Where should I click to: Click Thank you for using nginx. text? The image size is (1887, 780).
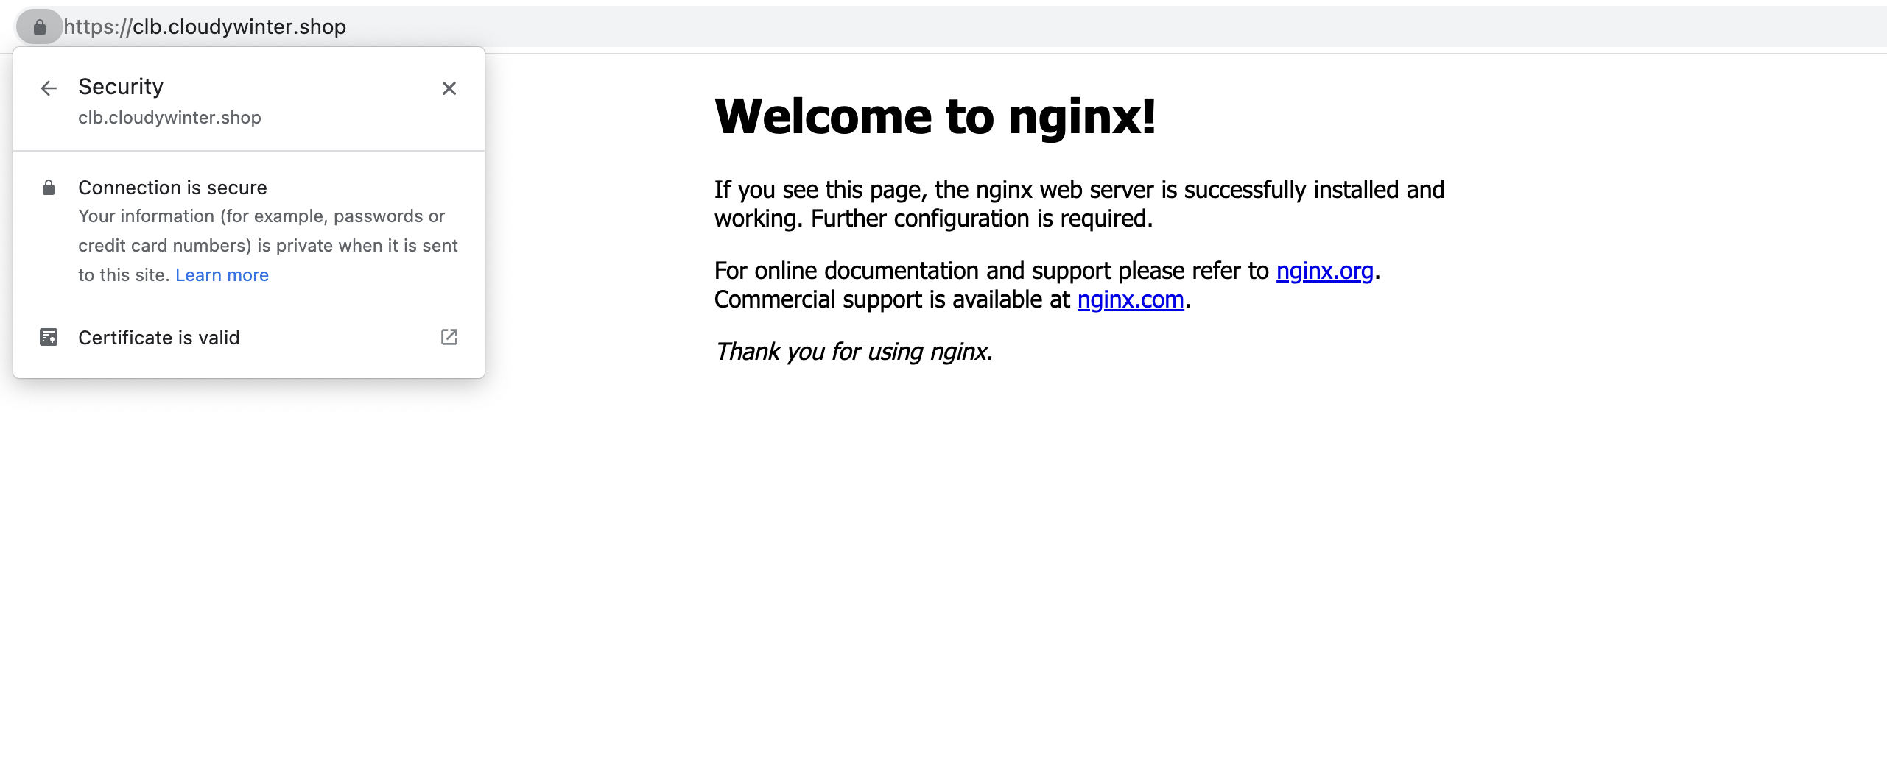point(854,352)
